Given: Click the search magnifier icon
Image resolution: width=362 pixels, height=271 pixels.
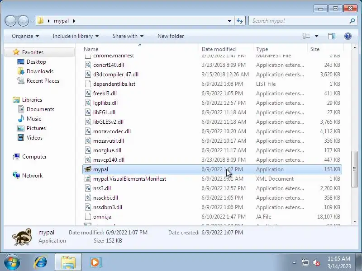Looking at the screenshot, I should click(352, 21).
